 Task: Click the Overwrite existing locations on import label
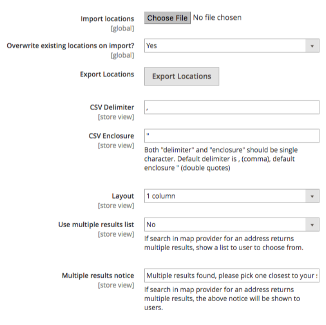(x=70, y=46)
